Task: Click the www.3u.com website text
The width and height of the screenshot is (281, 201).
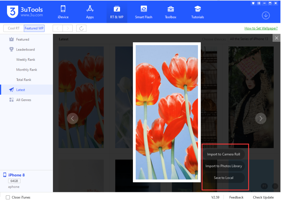Action: point(32,15)
